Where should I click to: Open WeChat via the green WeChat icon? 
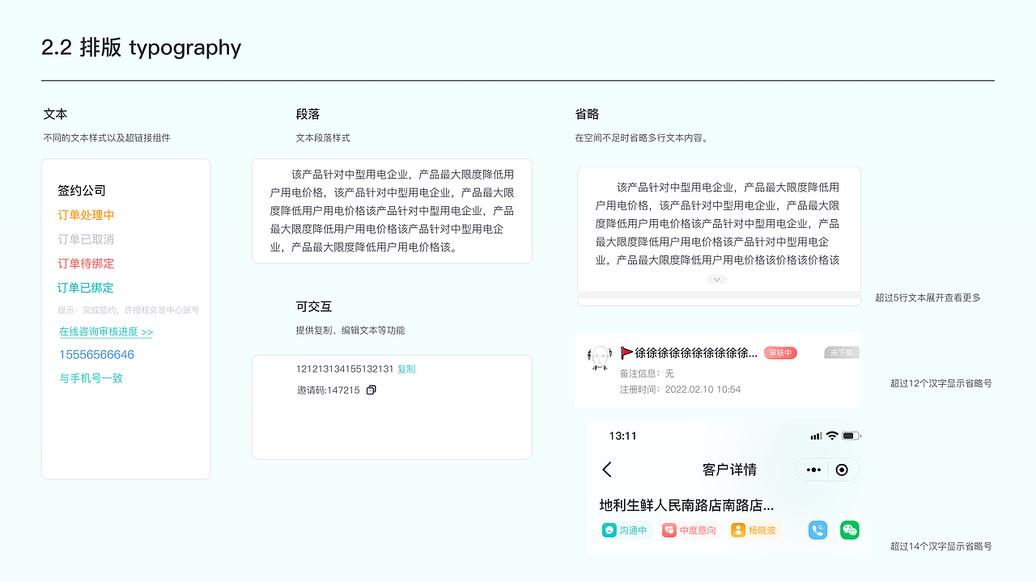[848, 529]
